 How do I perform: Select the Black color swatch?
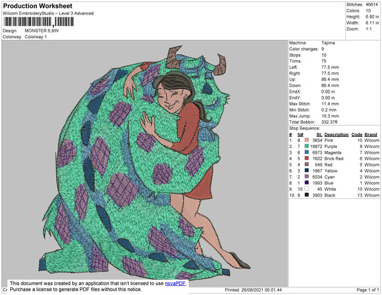coord(306,195)
